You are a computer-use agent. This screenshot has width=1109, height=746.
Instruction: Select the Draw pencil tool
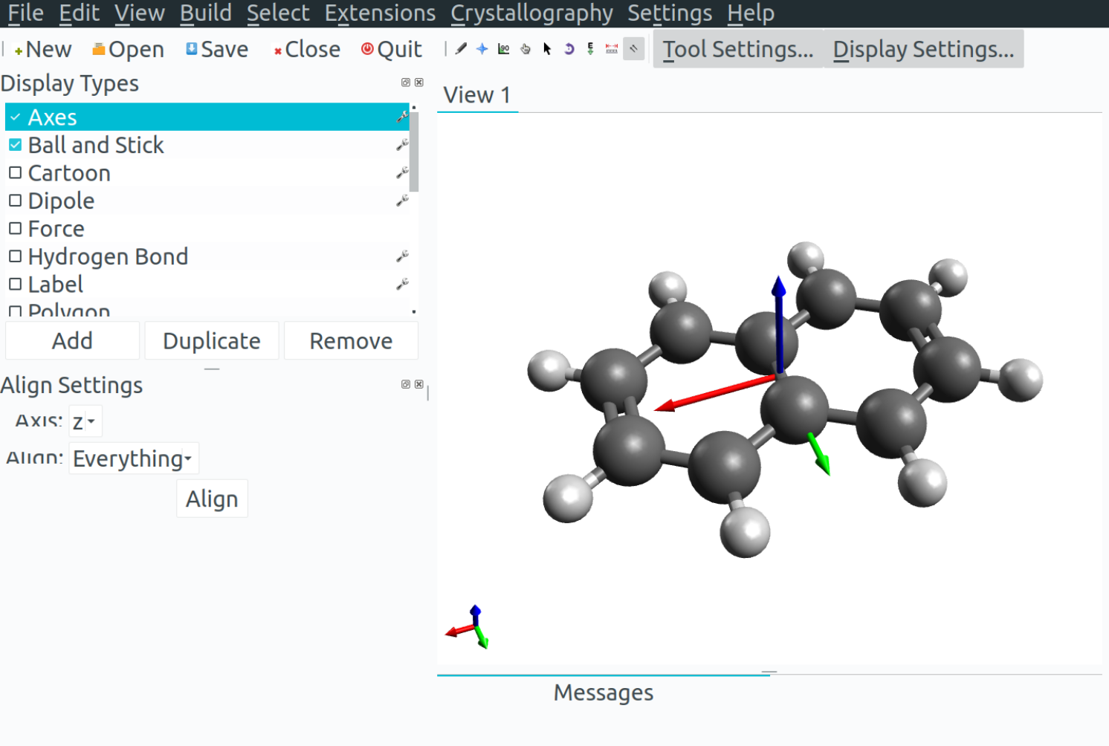pos(461,49)
